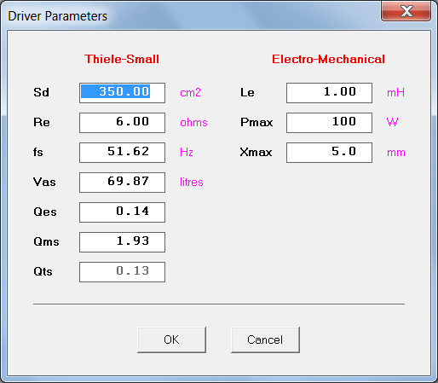
Task: Click the mm unit text
Action: pyautogui.click(x=396, y=153)
